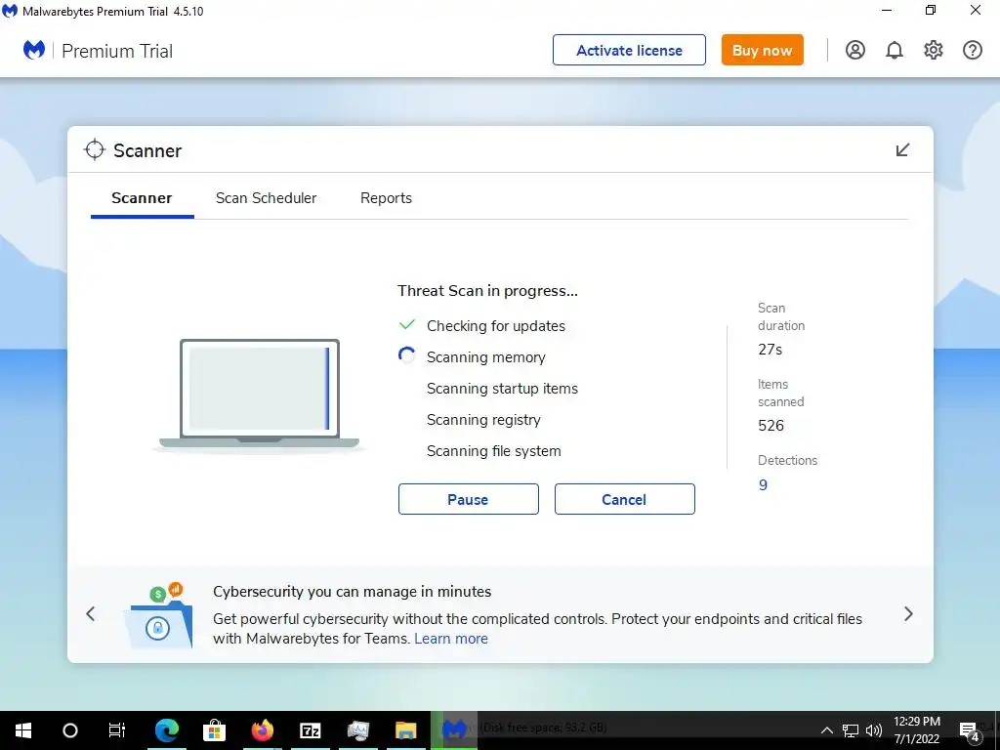Click the 'Checking for updates' text
The height and width of the screenshot is (750, 1000).
point(495,326)
